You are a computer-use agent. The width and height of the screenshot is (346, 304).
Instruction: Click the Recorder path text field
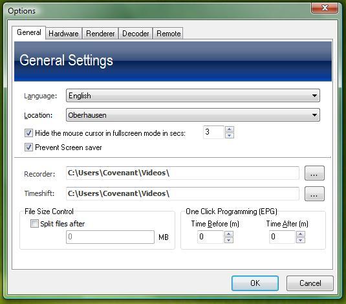pos(182,173)
